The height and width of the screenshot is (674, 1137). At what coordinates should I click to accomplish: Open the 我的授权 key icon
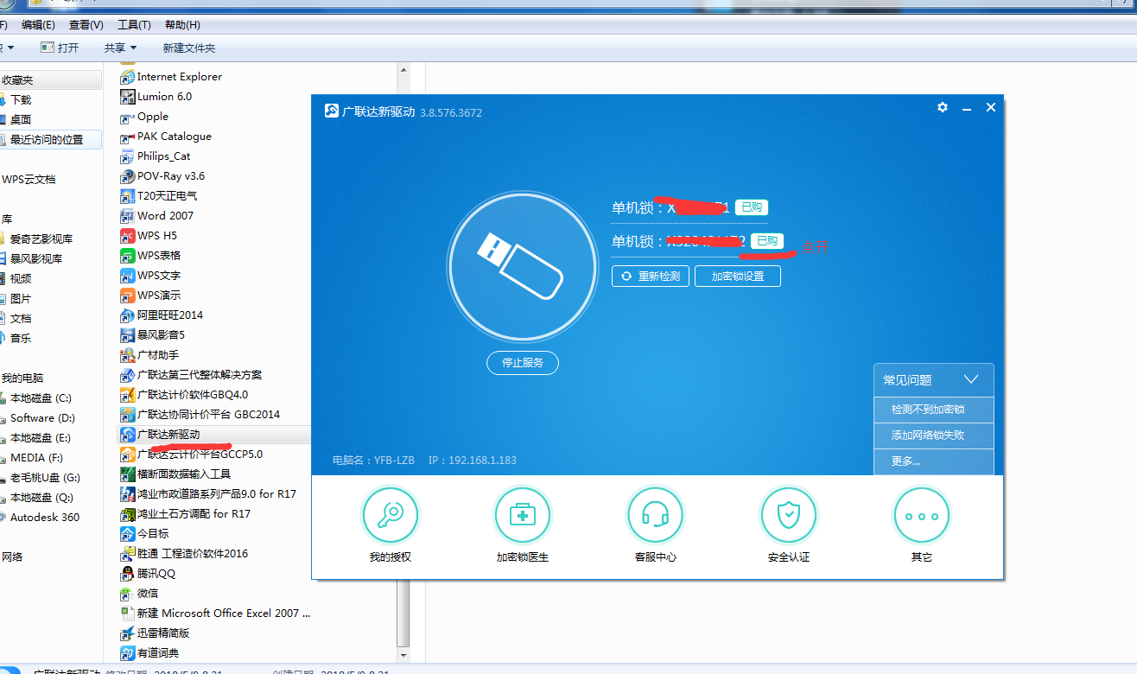pos(390,515)
